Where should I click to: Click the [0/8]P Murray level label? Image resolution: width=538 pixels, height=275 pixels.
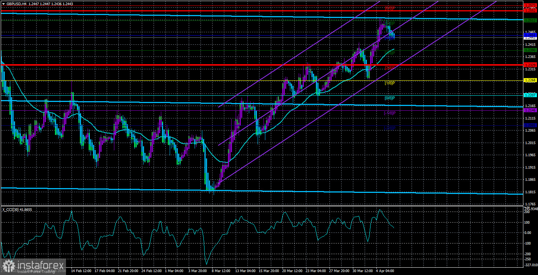point(390,98)
